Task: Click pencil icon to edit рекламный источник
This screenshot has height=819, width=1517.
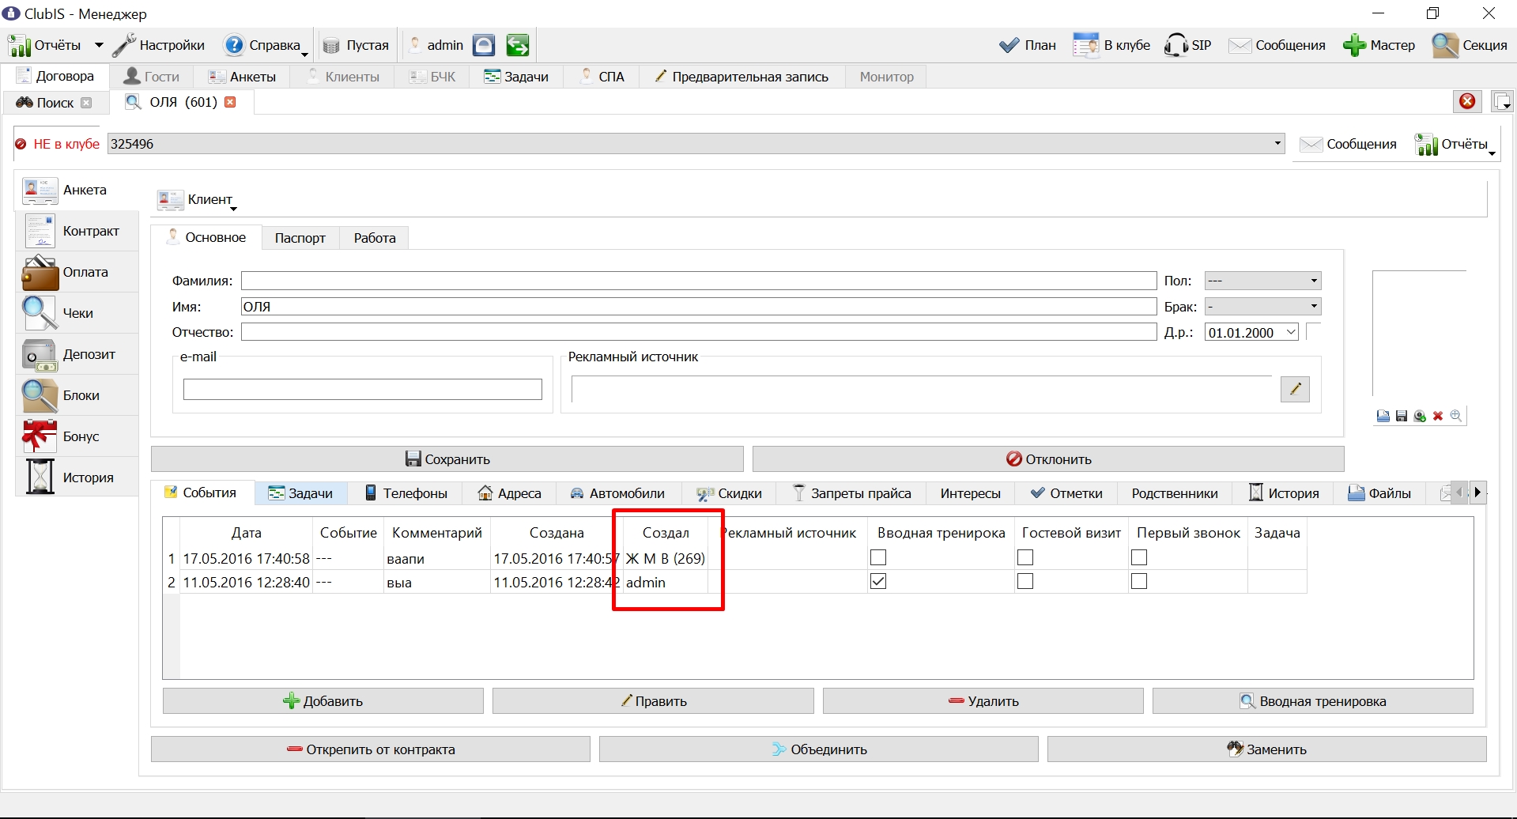Action: click(x=1295, y=389)
